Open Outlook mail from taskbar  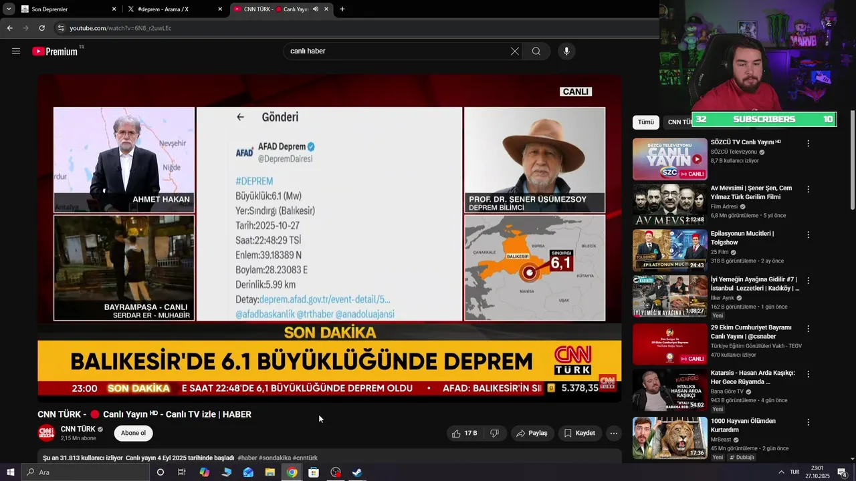click(x=248, y=472)
